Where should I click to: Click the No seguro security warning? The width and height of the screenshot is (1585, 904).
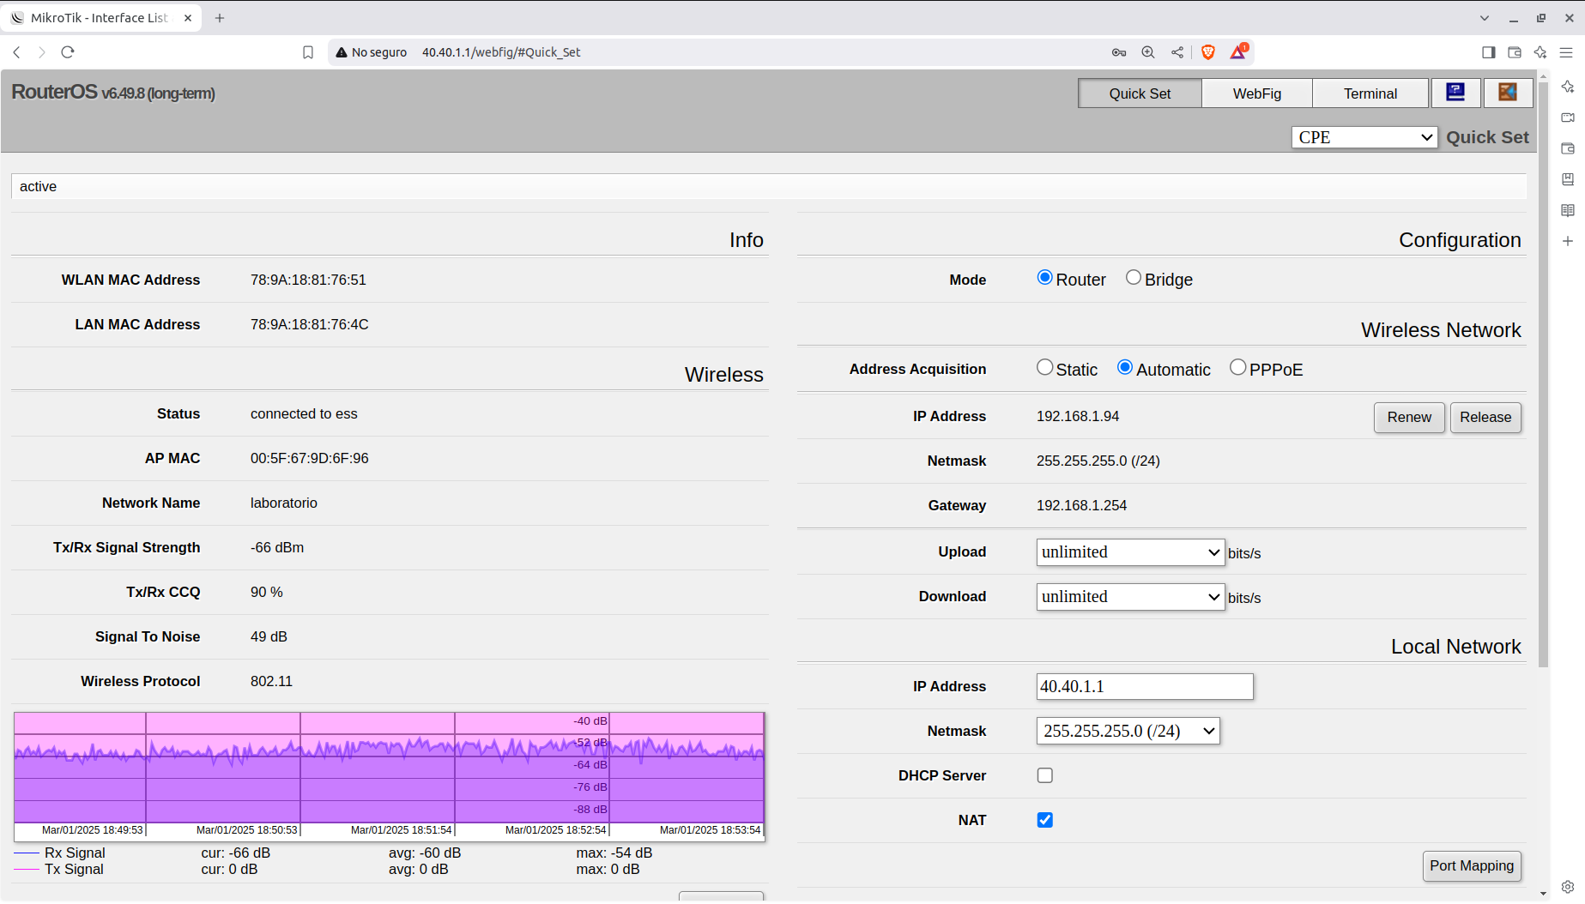point(371,52)
